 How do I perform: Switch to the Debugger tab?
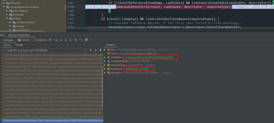8,40
